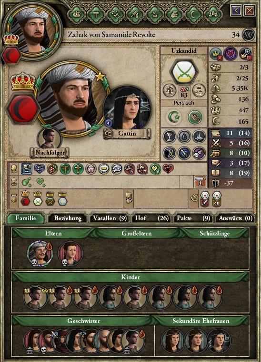Open the family tree icon

[169, 90]
